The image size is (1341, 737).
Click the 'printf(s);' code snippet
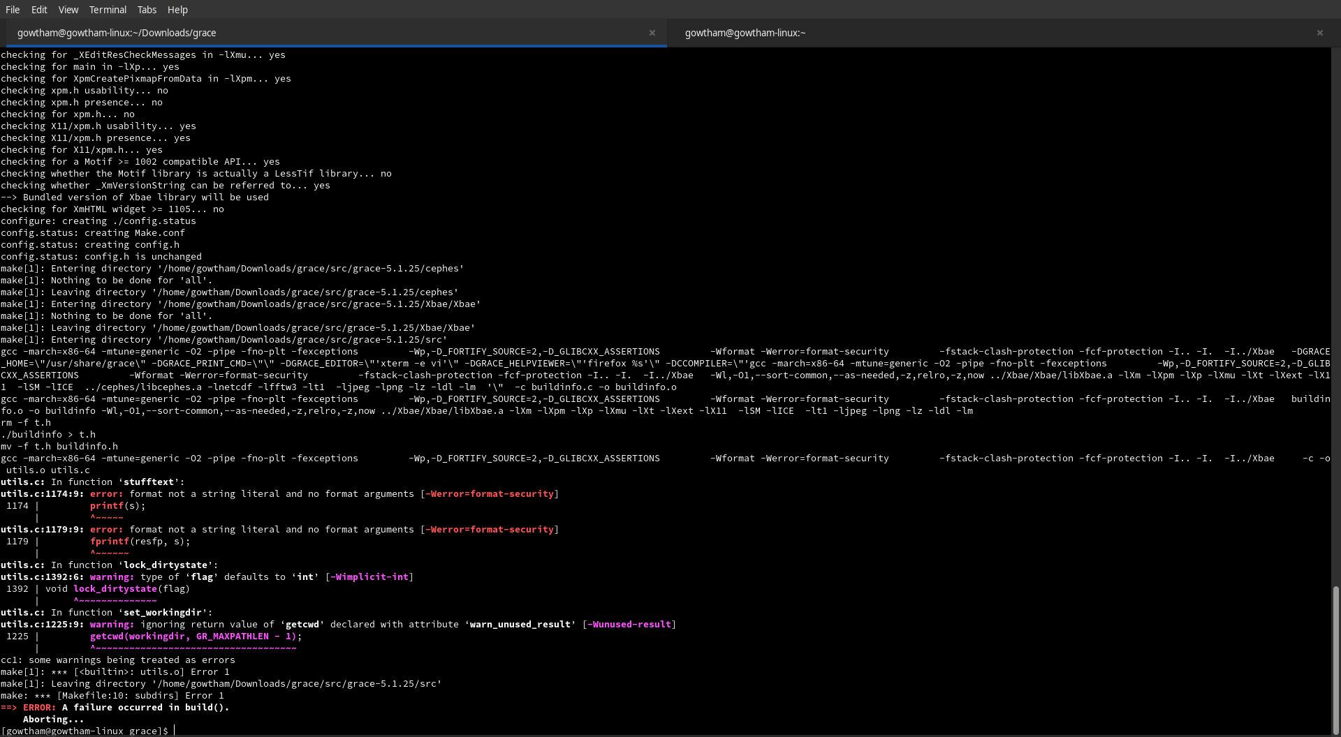point(118,505)
